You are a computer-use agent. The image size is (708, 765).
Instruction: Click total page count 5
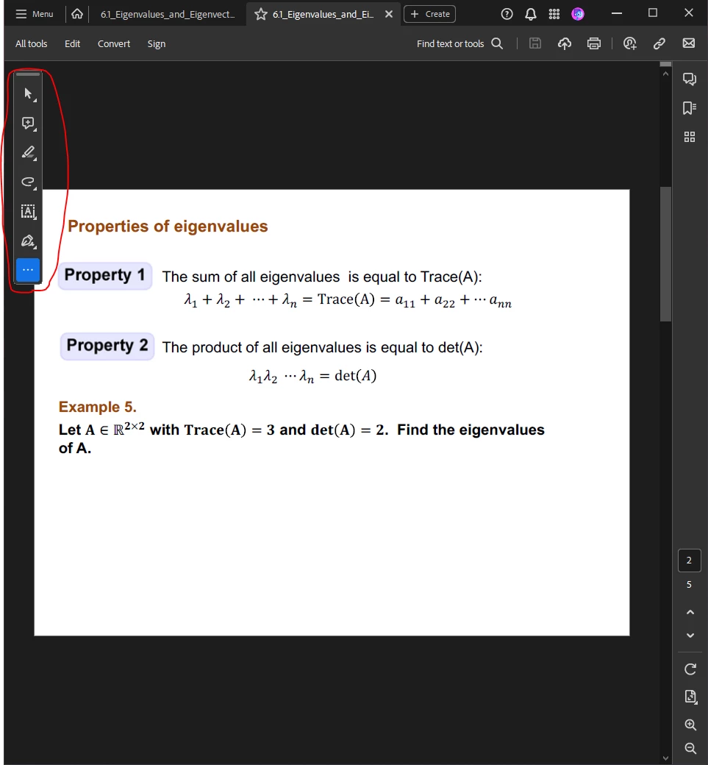pyautogui.click(x=689, y=585)
